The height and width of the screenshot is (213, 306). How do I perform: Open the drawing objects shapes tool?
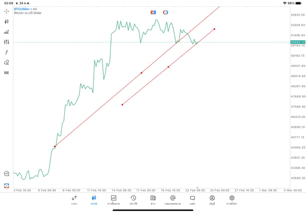[7, 62]
